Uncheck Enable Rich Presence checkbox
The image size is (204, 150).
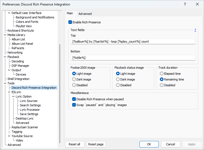pos(70,22)
